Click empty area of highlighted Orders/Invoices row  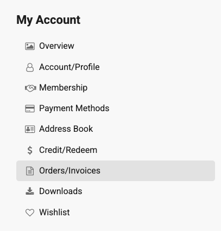[x=157, y=171]
